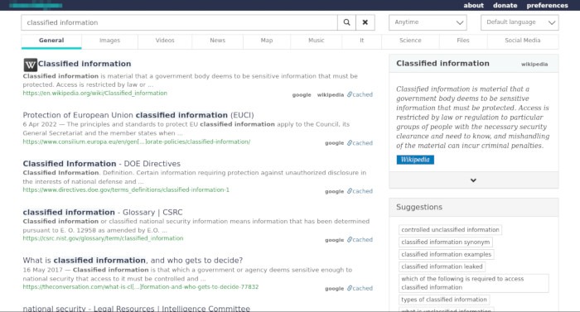Open the Default language dropdown

coord(520,22)
